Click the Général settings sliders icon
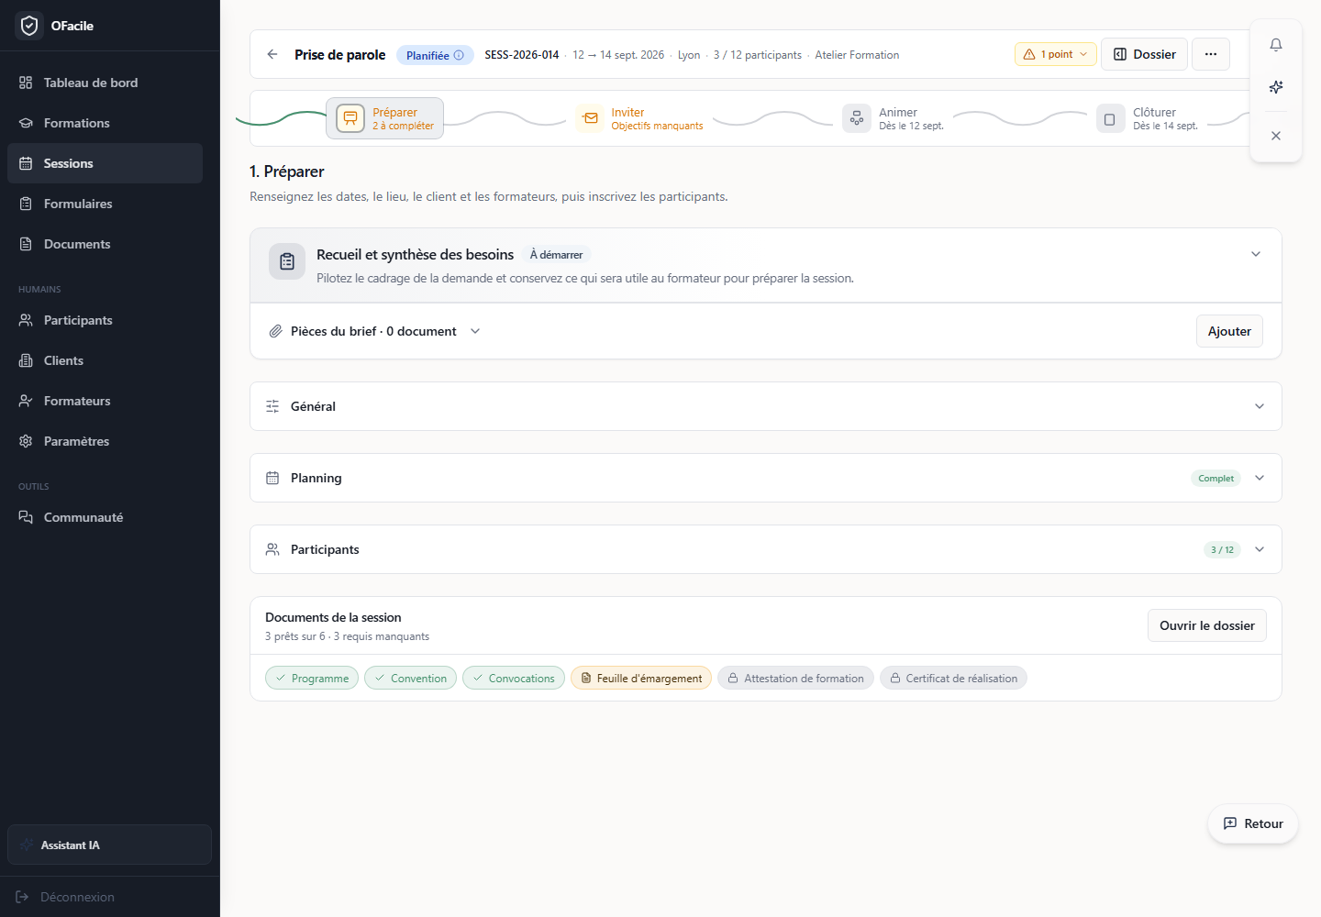The image size is (1321, 917). (272, 406)
